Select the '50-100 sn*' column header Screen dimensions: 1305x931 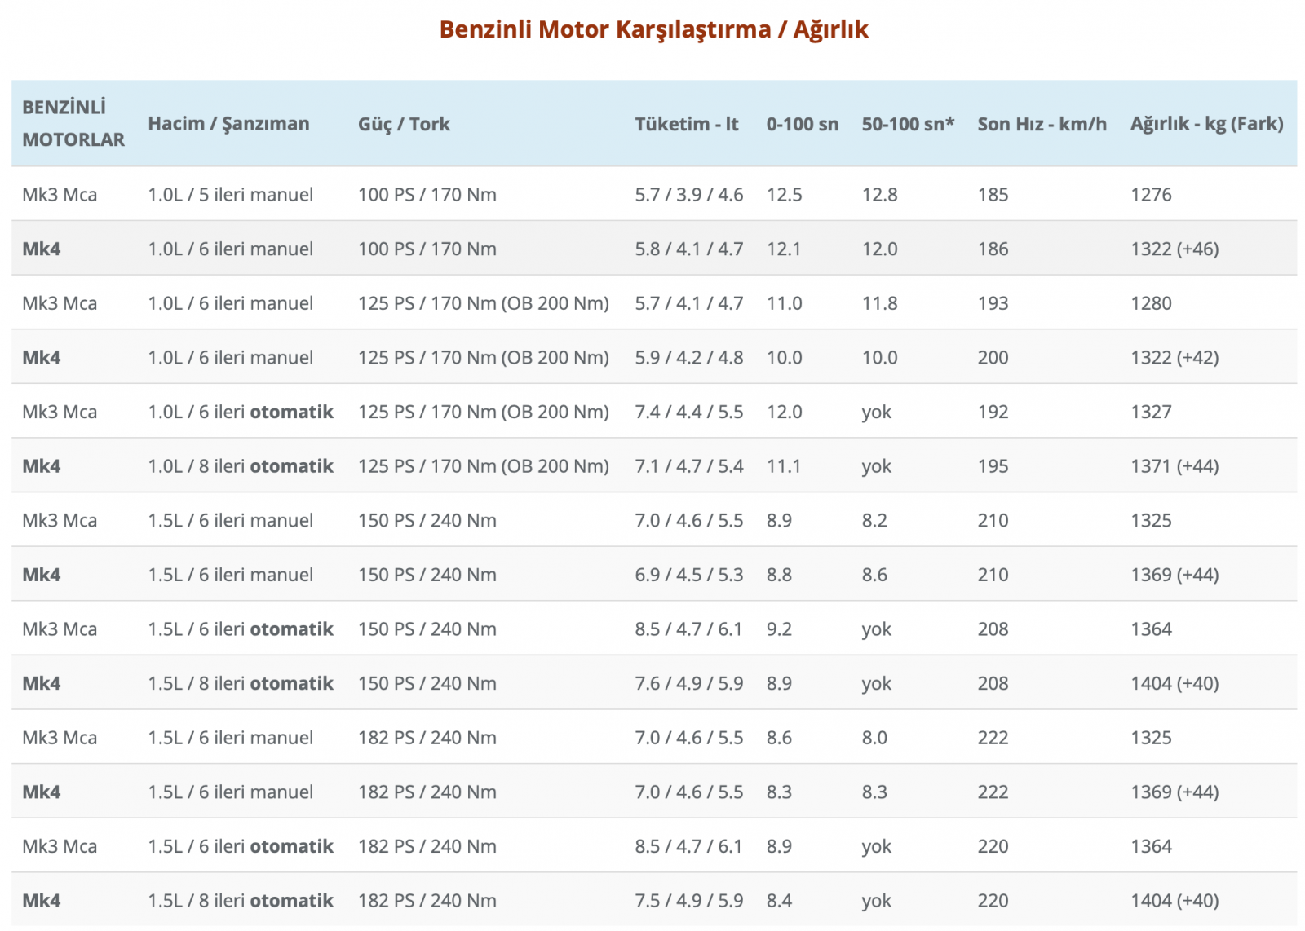(x=908, y=124)
